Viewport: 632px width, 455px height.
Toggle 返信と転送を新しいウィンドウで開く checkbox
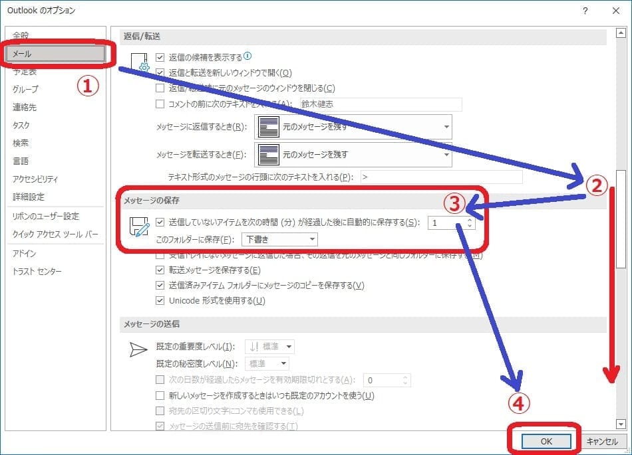pos(160,73)
